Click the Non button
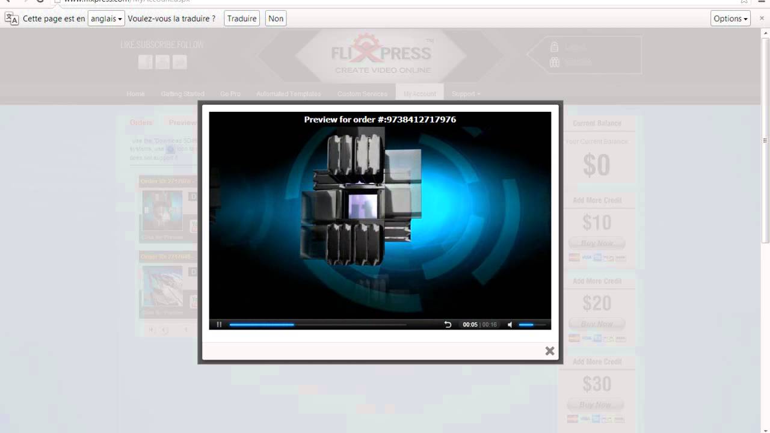 click(x=276, y=19)
